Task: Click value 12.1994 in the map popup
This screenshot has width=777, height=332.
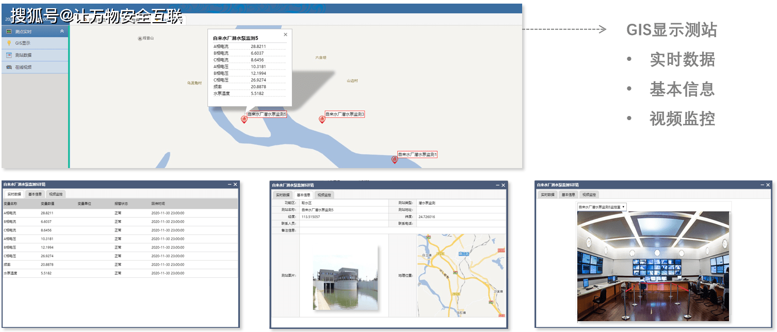Action: click(258, 73)
